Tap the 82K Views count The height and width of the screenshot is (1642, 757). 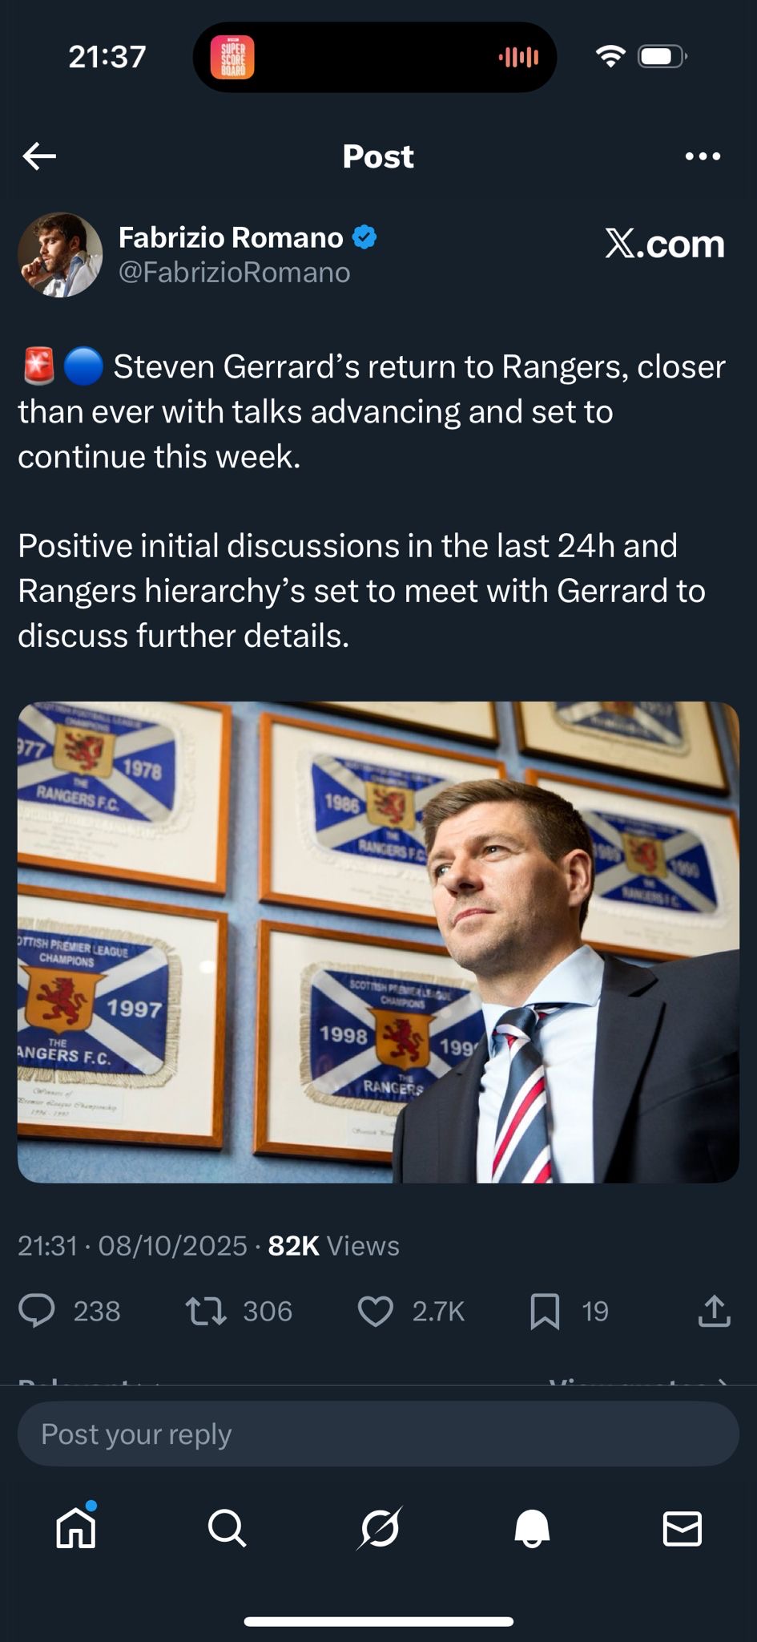[x=333, y=1246]
